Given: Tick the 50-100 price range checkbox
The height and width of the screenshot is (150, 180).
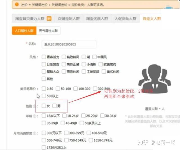Looking at the screenshot, I should pyautogui.click(x=58, y=89).
